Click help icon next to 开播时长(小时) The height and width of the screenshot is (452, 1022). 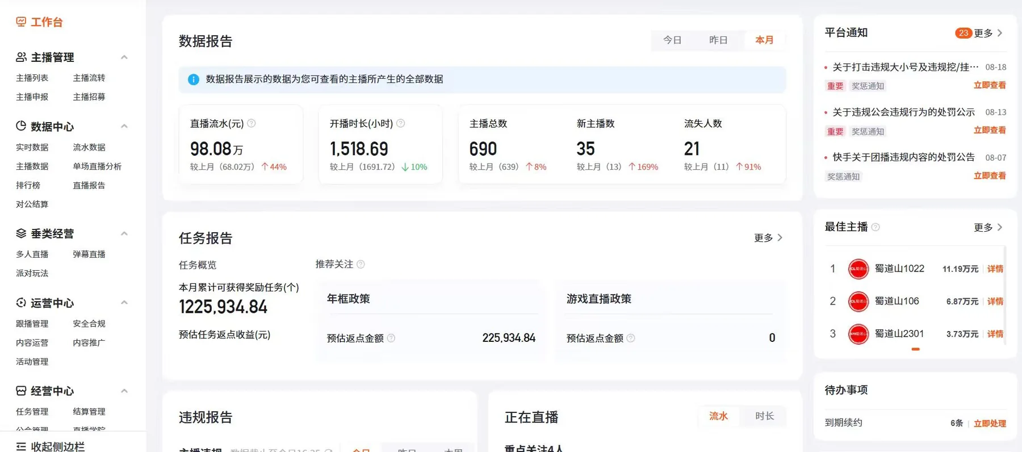coord(401,123)
